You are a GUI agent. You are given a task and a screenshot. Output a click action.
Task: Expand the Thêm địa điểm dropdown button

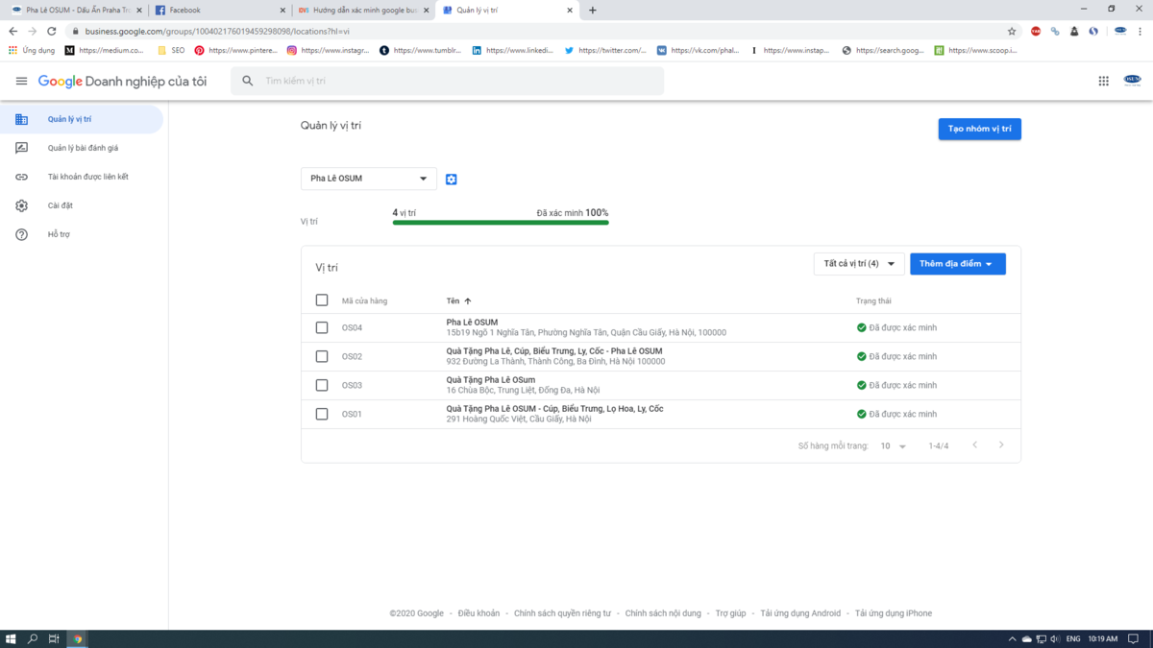click(x=958, y=264)
